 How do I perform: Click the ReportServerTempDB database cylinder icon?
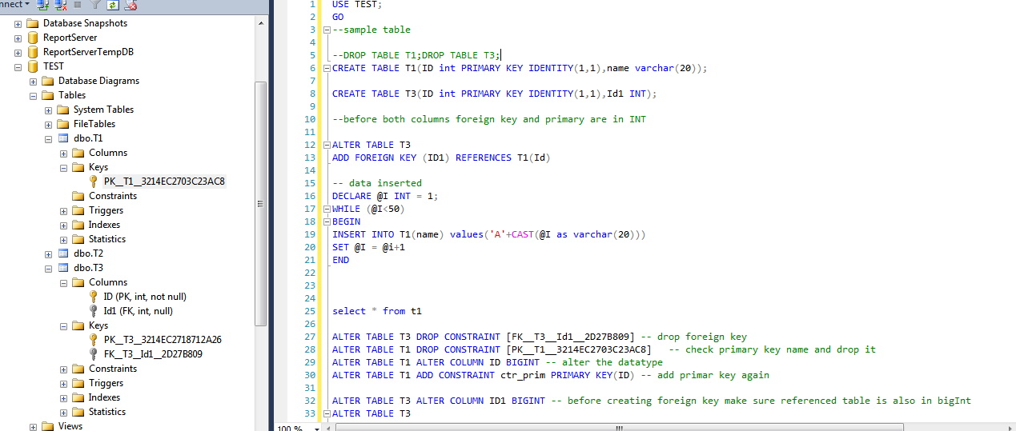[x=33, y=52]
